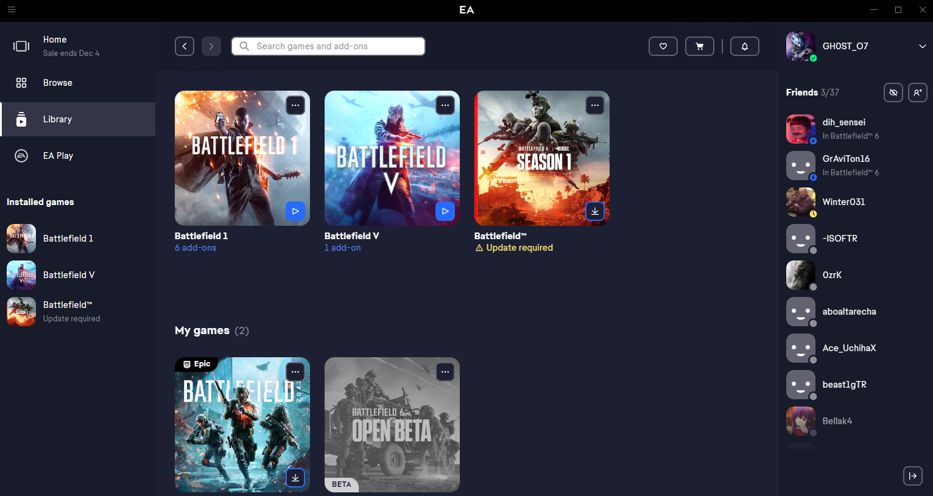Download the Battlefield Season 1 update
Image resolution: width=933 pixels, height=496 pixels.
tap(595, 211)
